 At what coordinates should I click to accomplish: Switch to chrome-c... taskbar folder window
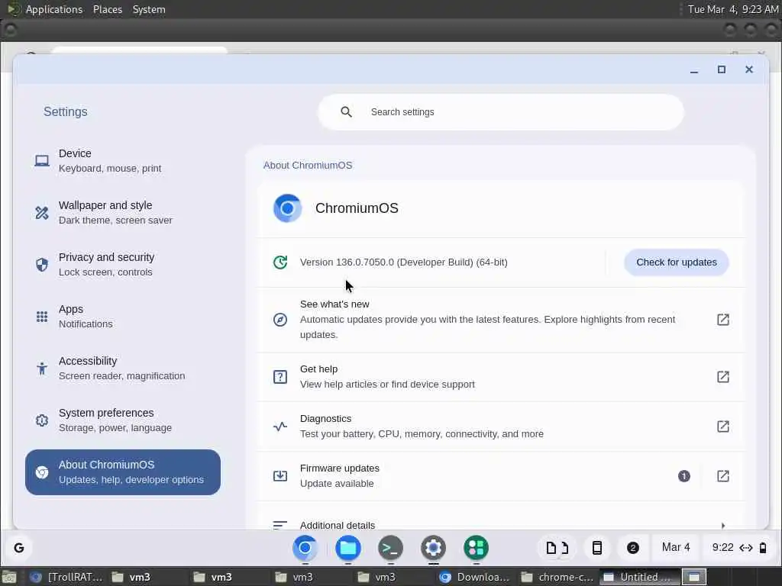pos(557,577)
